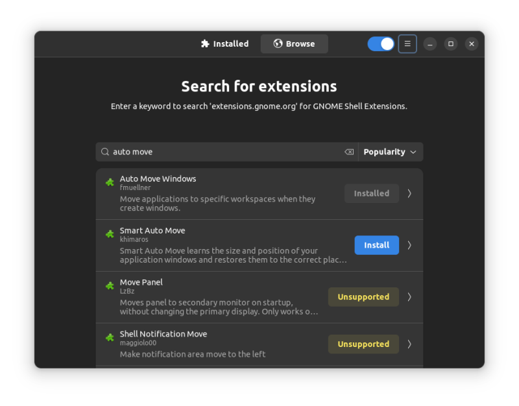519x406 pixels.
Task: Install the Smart Auto Move extension
Action: 377,245
